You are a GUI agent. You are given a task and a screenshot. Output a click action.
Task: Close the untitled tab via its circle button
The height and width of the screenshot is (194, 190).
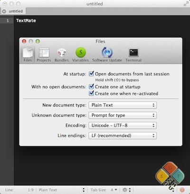(4, 11)
